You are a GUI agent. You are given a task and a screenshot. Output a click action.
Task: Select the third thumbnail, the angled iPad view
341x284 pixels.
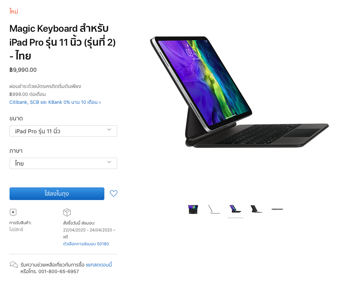coord(235,209)
